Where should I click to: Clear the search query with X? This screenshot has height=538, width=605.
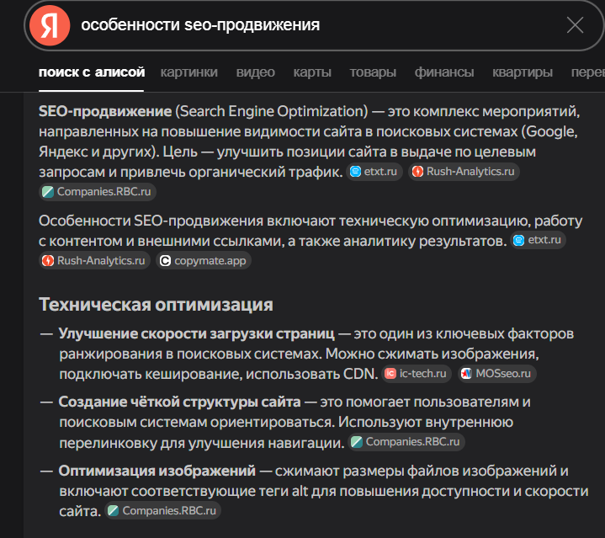pyautogui.click(x=575, y=25)
